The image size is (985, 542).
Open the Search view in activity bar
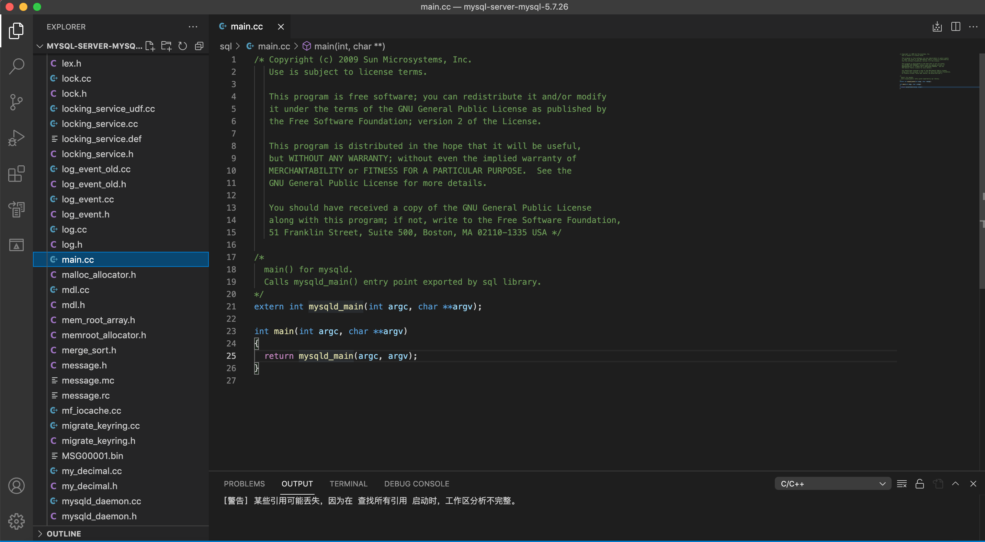click(x=16, y=66)
